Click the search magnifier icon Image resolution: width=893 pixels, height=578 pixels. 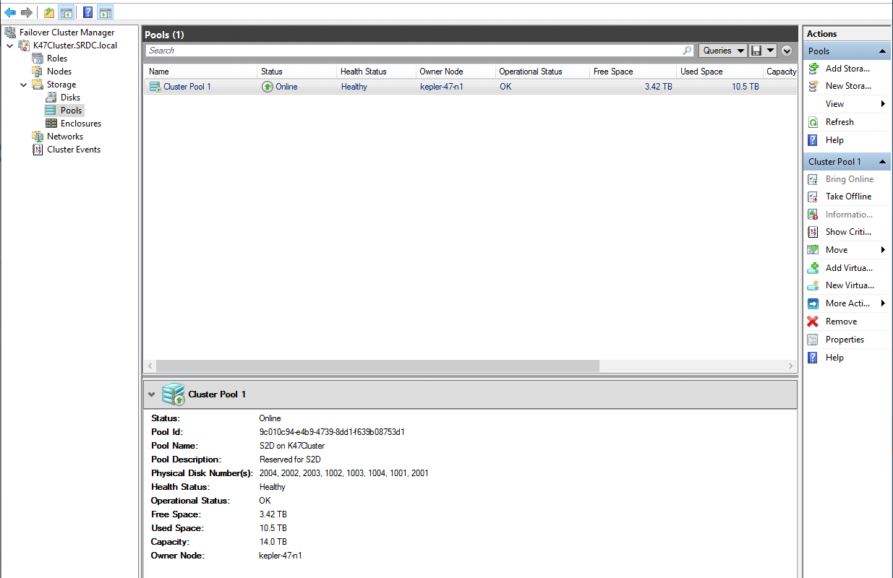coord(688,51)
